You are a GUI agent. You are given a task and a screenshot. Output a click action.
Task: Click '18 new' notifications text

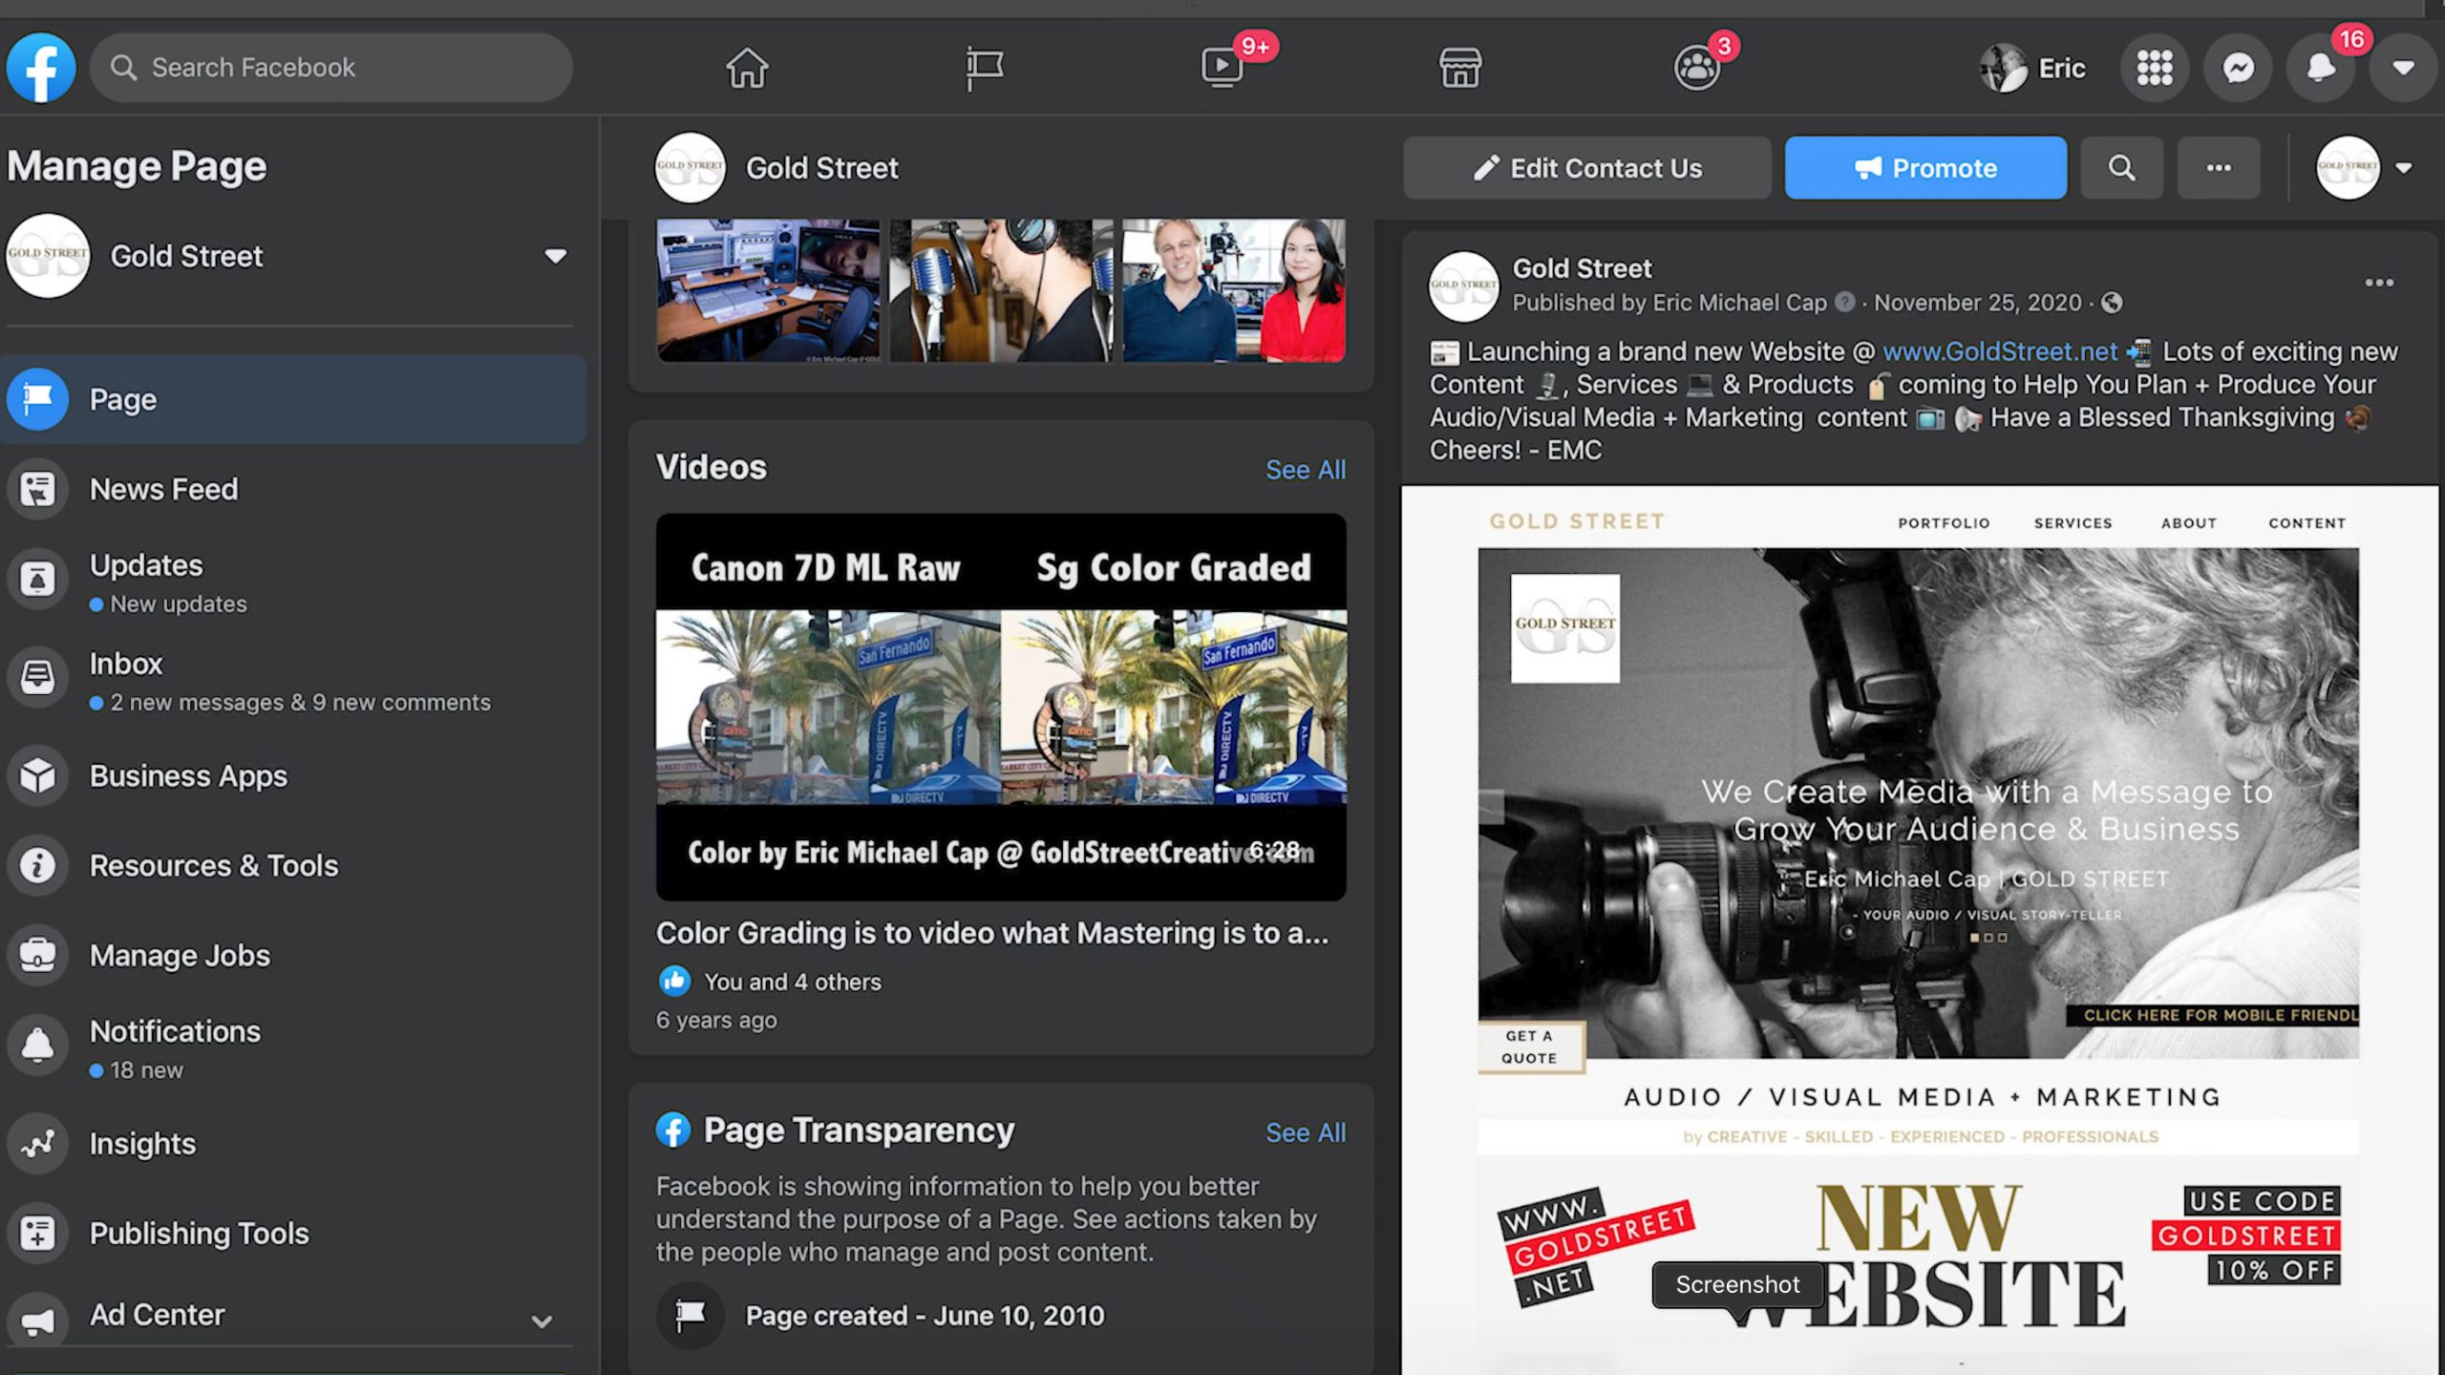pyautogui.click(x=146, y=1070)
